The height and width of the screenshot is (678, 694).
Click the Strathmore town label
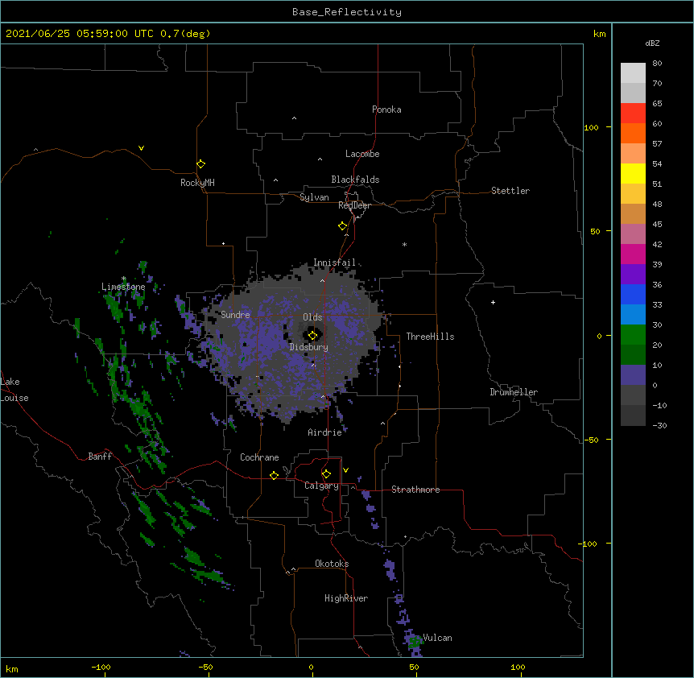pyautogui.click(x=415, y=490)
